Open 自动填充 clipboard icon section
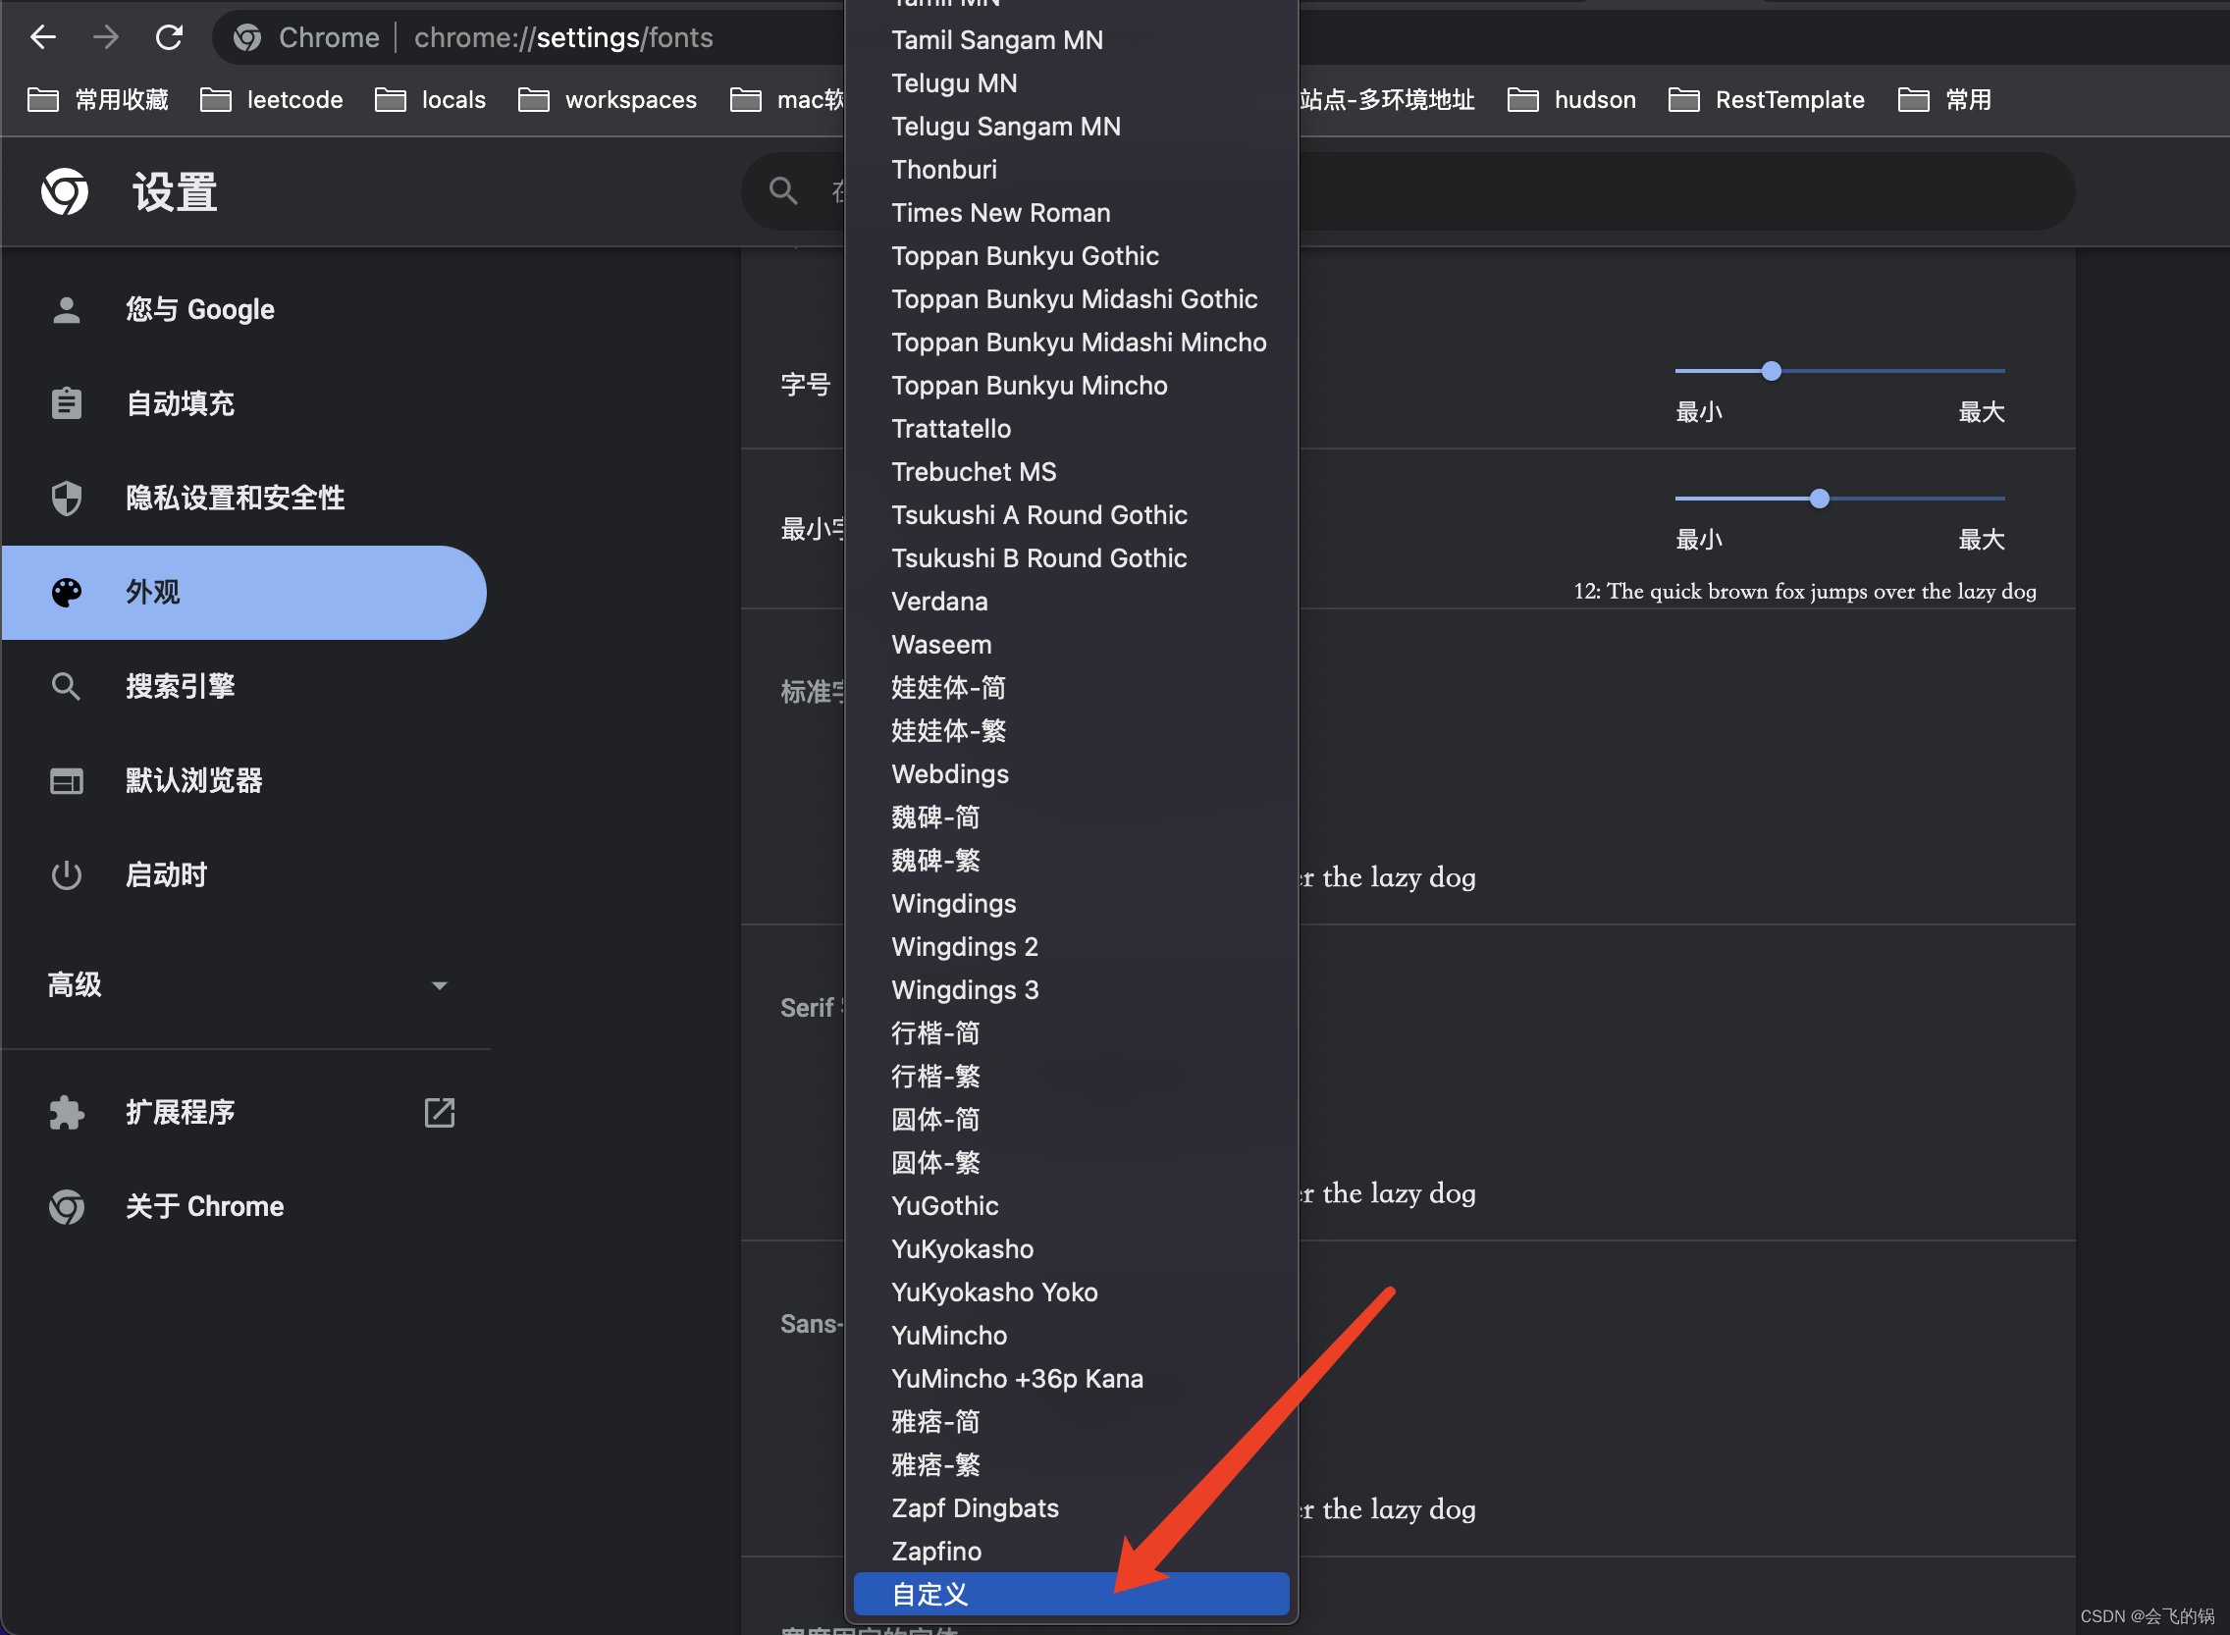The image size is (2230, 1635). click(67, 403)
